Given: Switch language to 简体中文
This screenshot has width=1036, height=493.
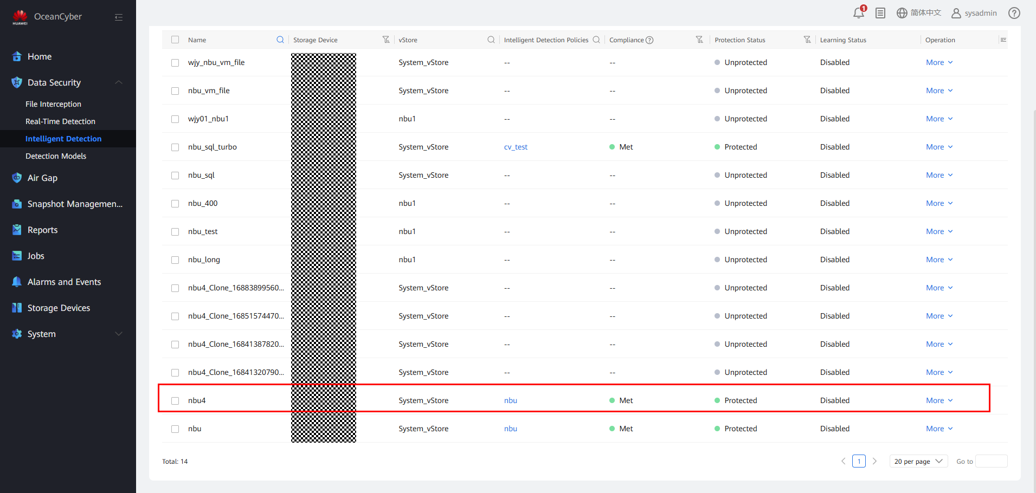Looking at the screenshot, I should [x=919, y=13].
